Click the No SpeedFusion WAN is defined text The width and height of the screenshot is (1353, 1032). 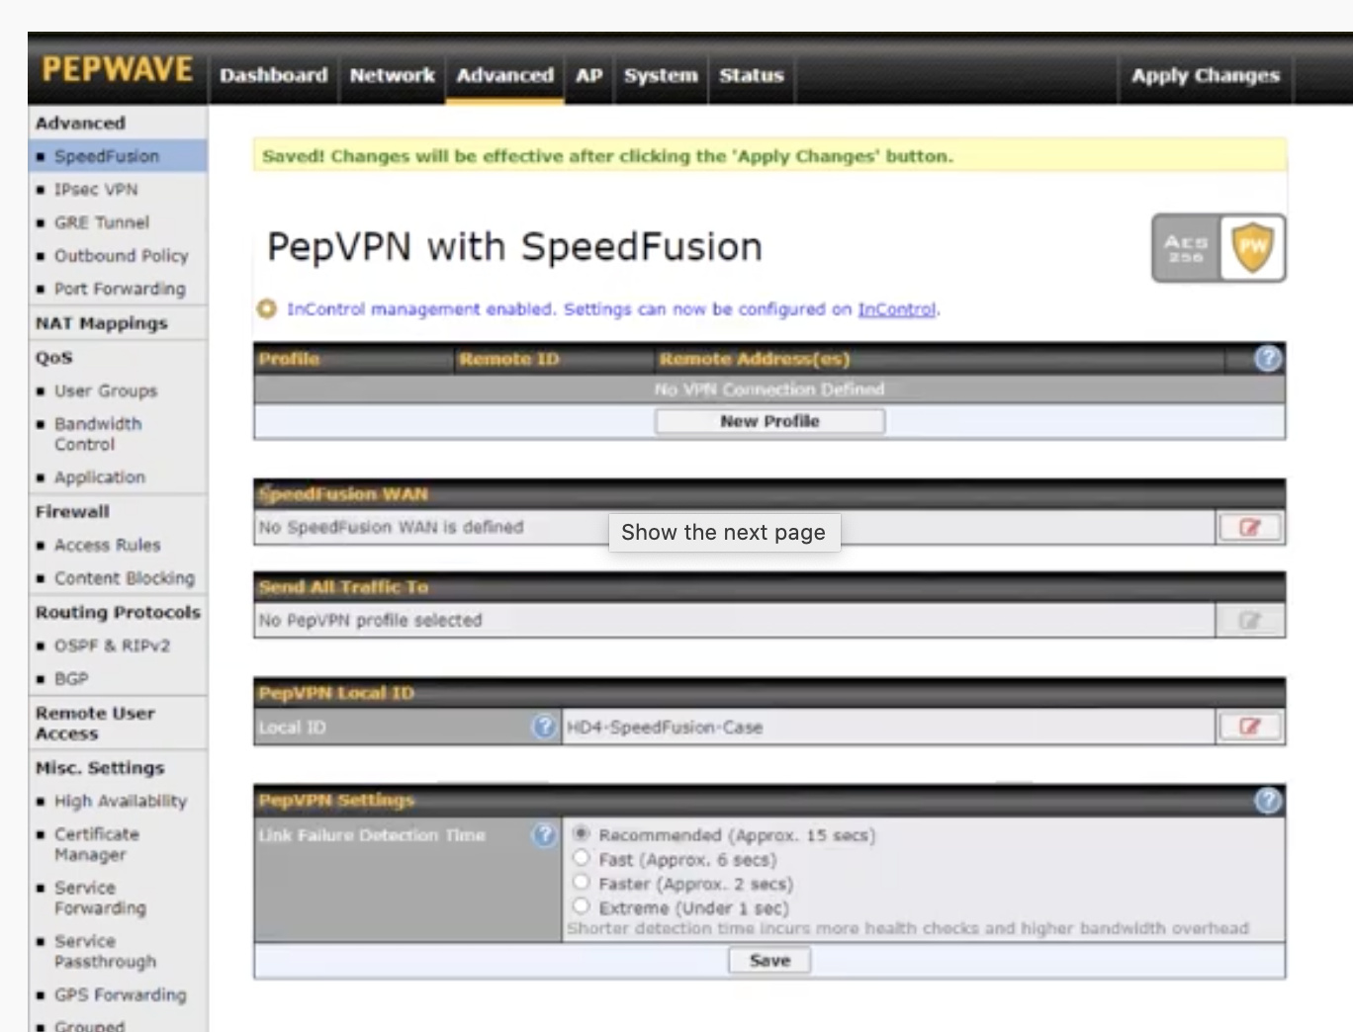(x=391, y=528)
